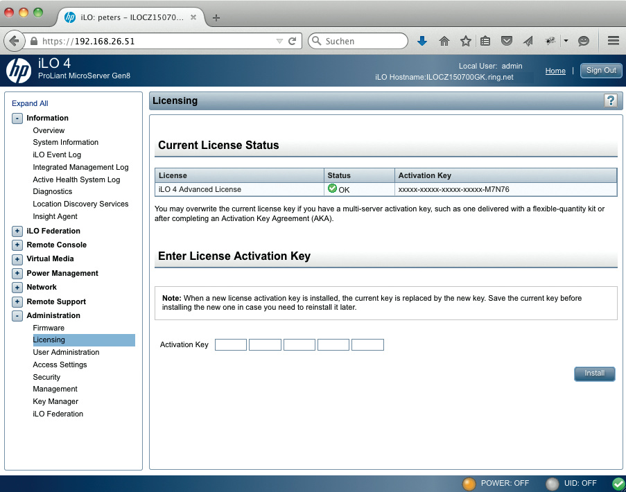Click the bug extension icon in toolbar

tap(550, 41)
